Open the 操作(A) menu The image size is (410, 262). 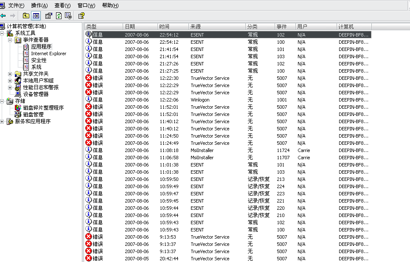point(39,6)
